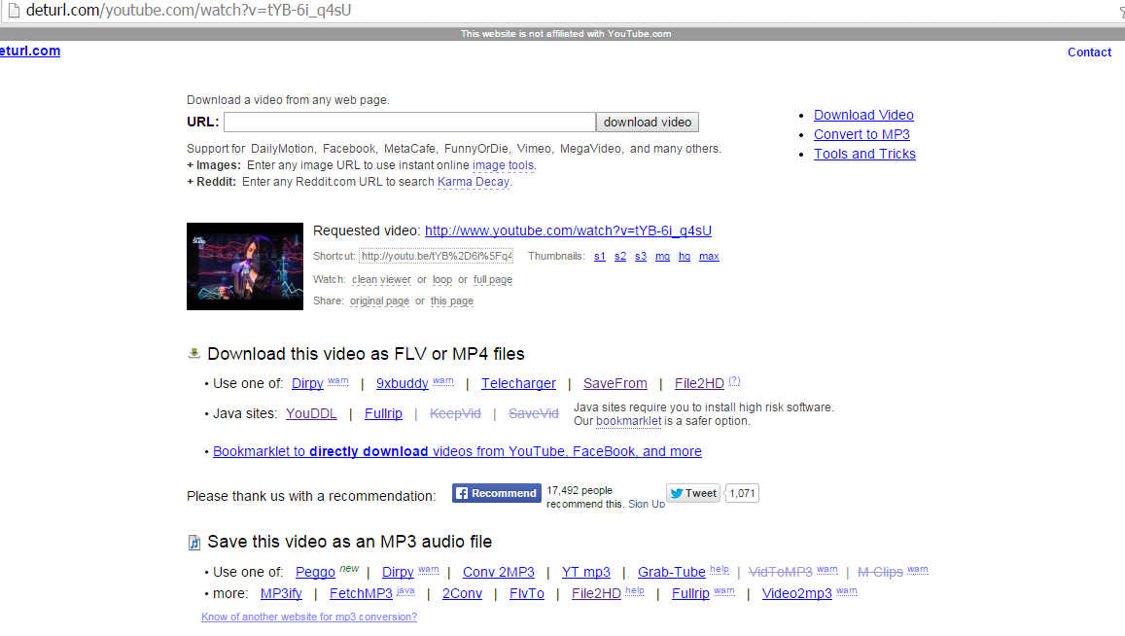Click the Facebook Recommend button
This screenshot has height=636, width=1125.
[x=497, y=493]
